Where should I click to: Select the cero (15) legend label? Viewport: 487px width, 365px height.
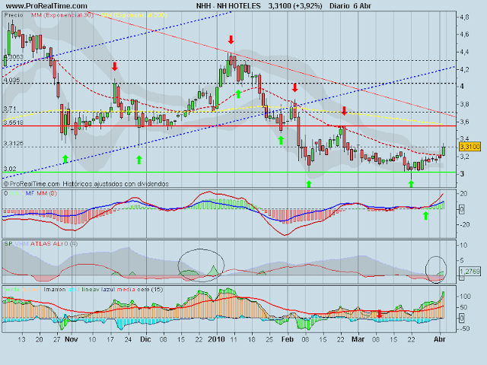click(x=150, y=289)
